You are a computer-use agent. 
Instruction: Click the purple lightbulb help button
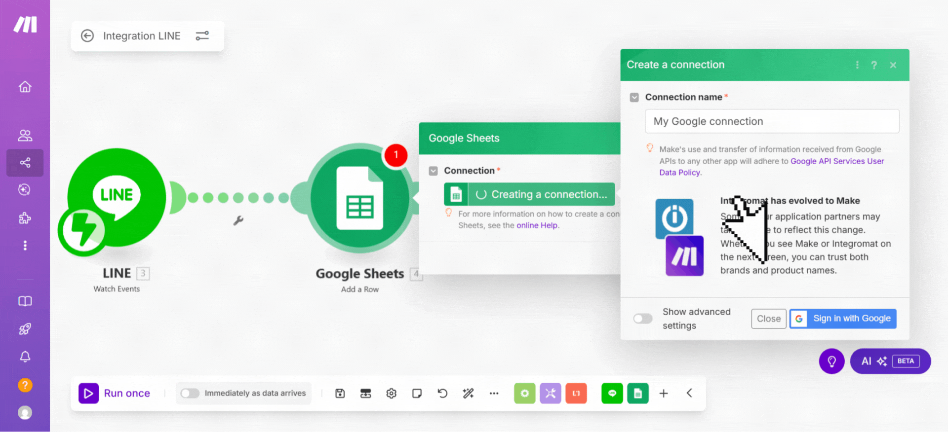coord(832,361)
